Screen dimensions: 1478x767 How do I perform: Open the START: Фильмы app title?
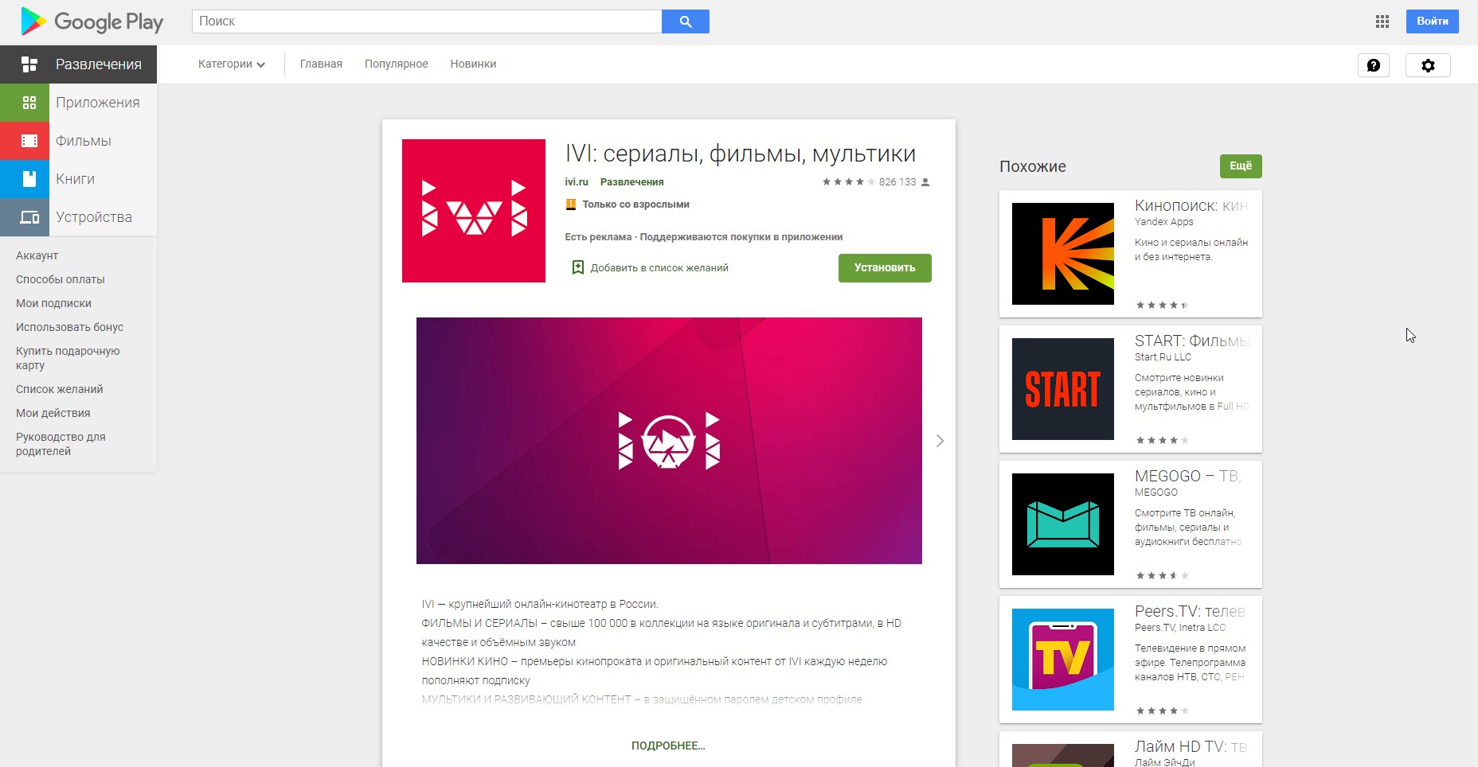[x=1192, y=341]
